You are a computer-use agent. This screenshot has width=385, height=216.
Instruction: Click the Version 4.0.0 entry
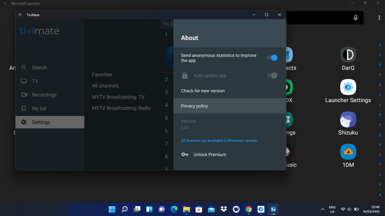[x=230, y=124]
